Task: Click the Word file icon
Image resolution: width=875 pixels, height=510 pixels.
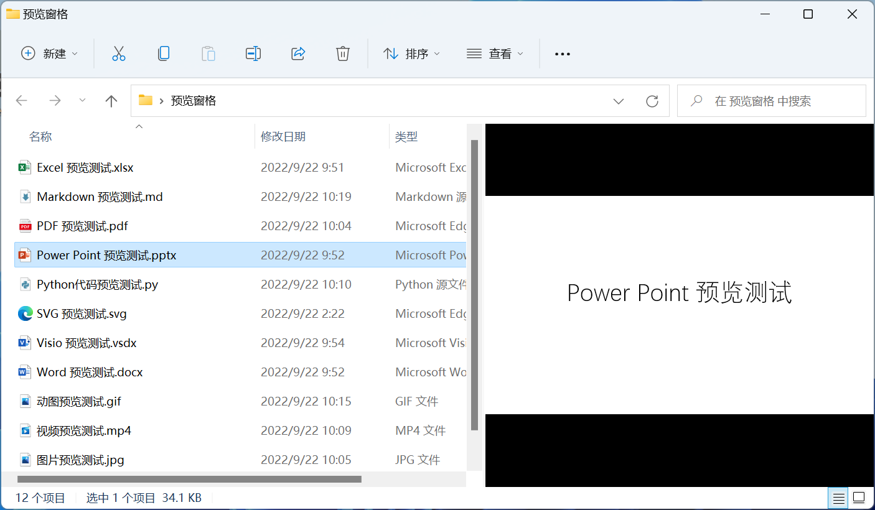Action: [25, 372]
